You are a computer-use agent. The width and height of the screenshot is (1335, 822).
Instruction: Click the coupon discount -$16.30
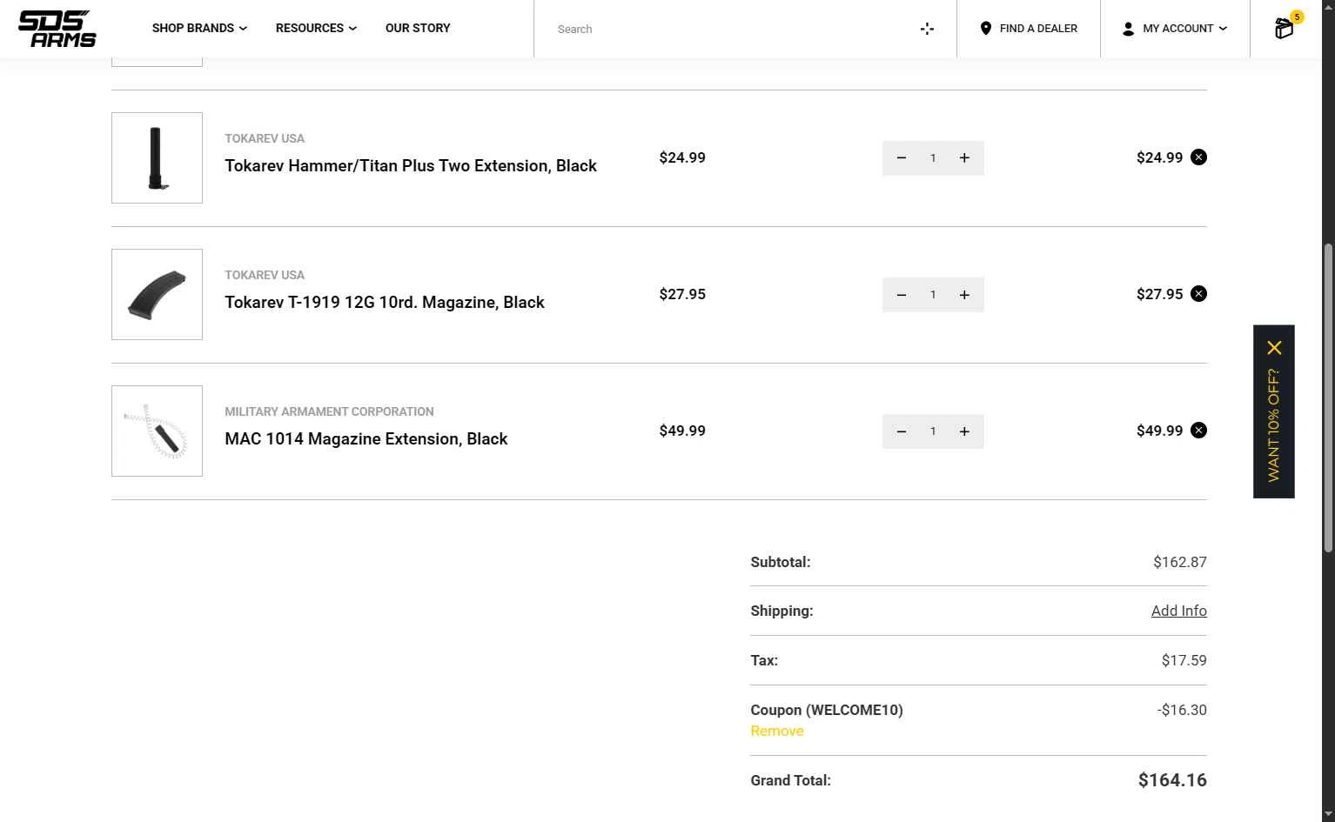pos(1182,711)
